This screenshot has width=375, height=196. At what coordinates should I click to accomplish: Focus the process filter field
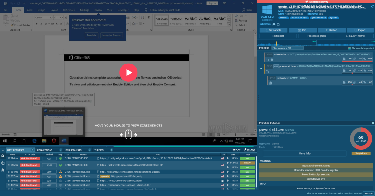point(287,48)
